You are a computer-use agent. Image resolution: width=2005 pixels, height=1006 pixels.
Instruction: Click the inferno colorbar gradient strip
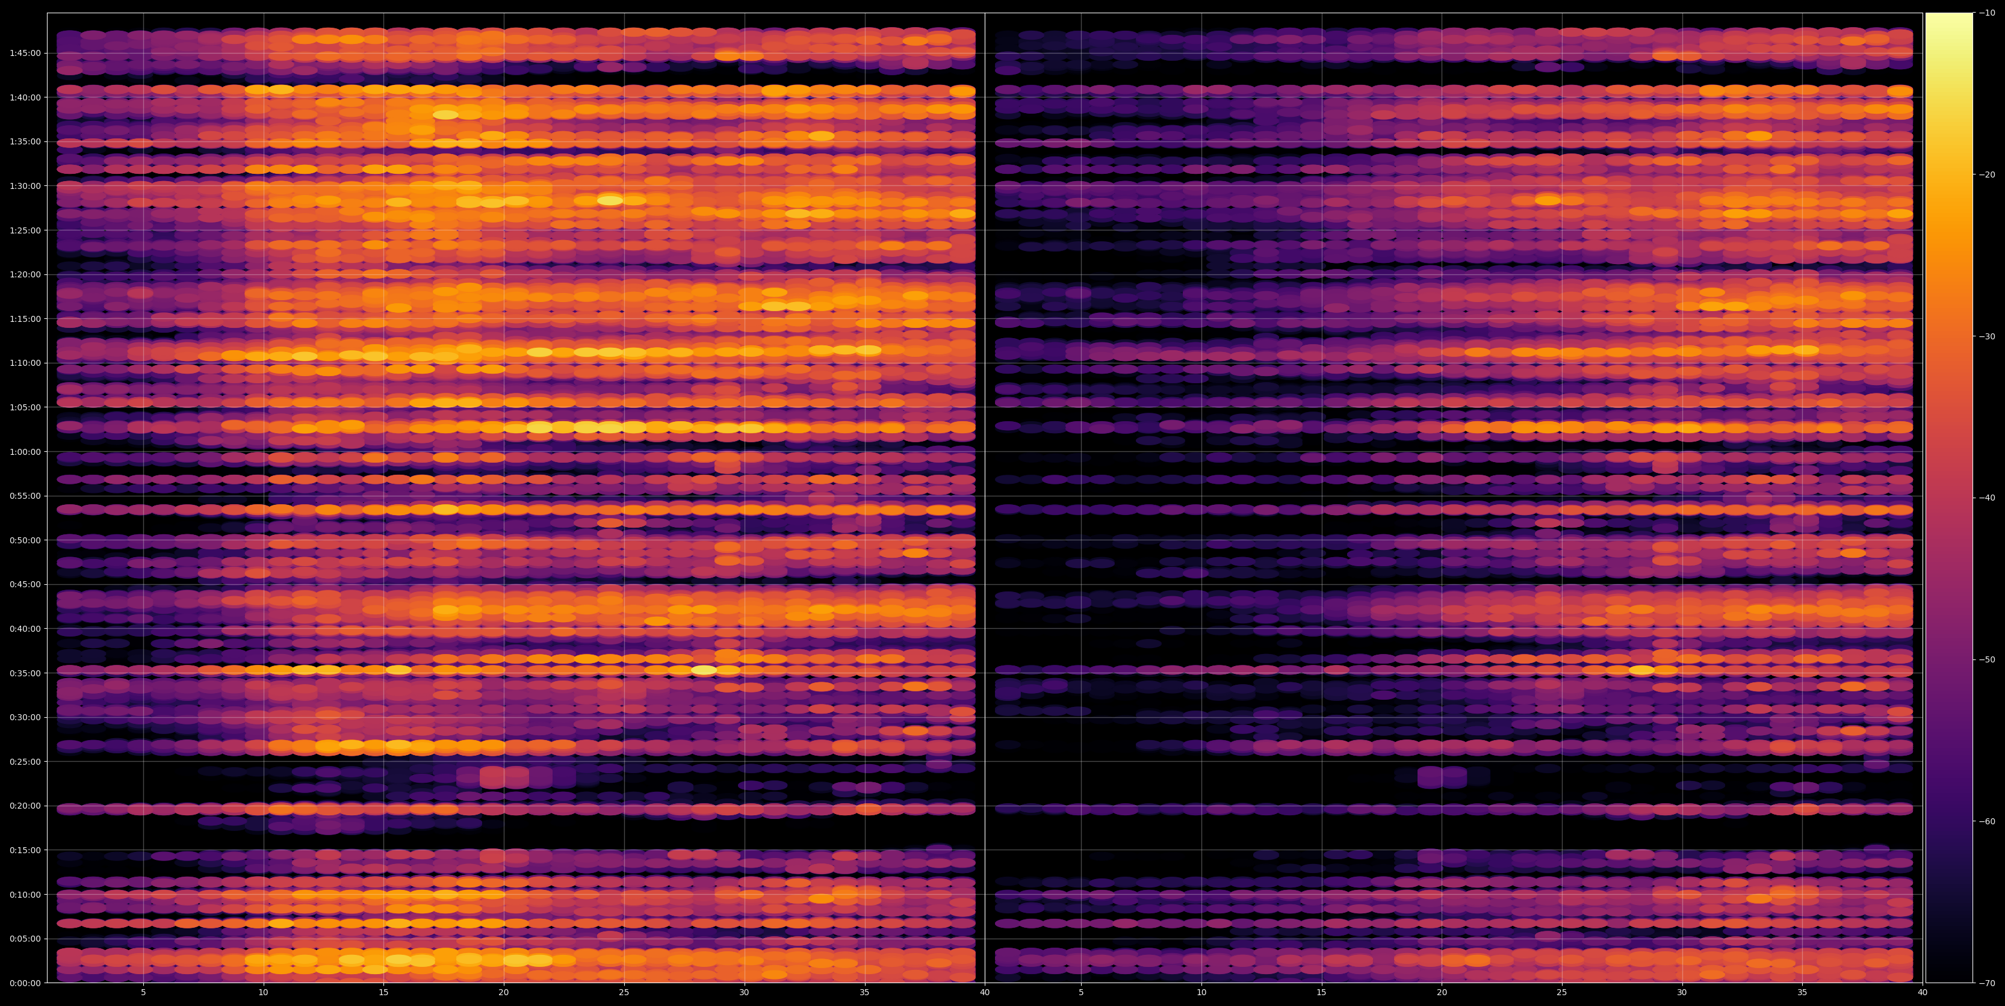click(1949, 498)
